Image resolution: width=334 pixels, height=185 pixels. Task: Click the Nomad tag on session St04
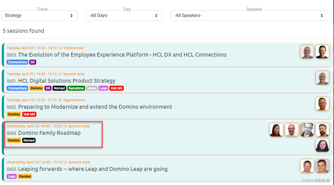(x=29, y=140)
